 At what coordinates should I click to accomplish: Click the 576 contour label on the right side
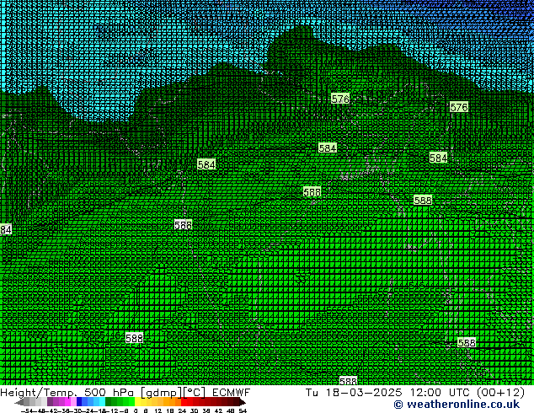[459, 107]
